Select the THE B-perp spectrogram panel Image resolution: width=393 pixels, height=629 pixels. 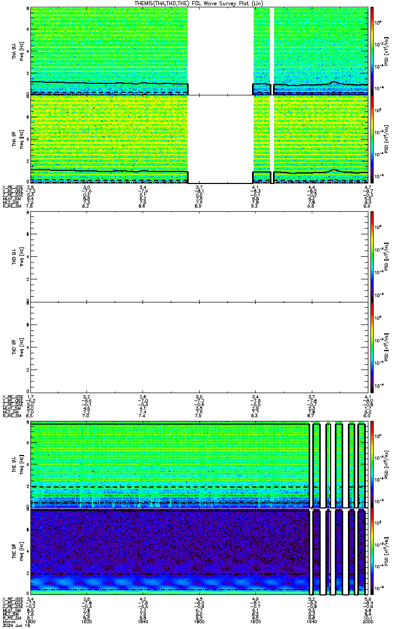200,464
